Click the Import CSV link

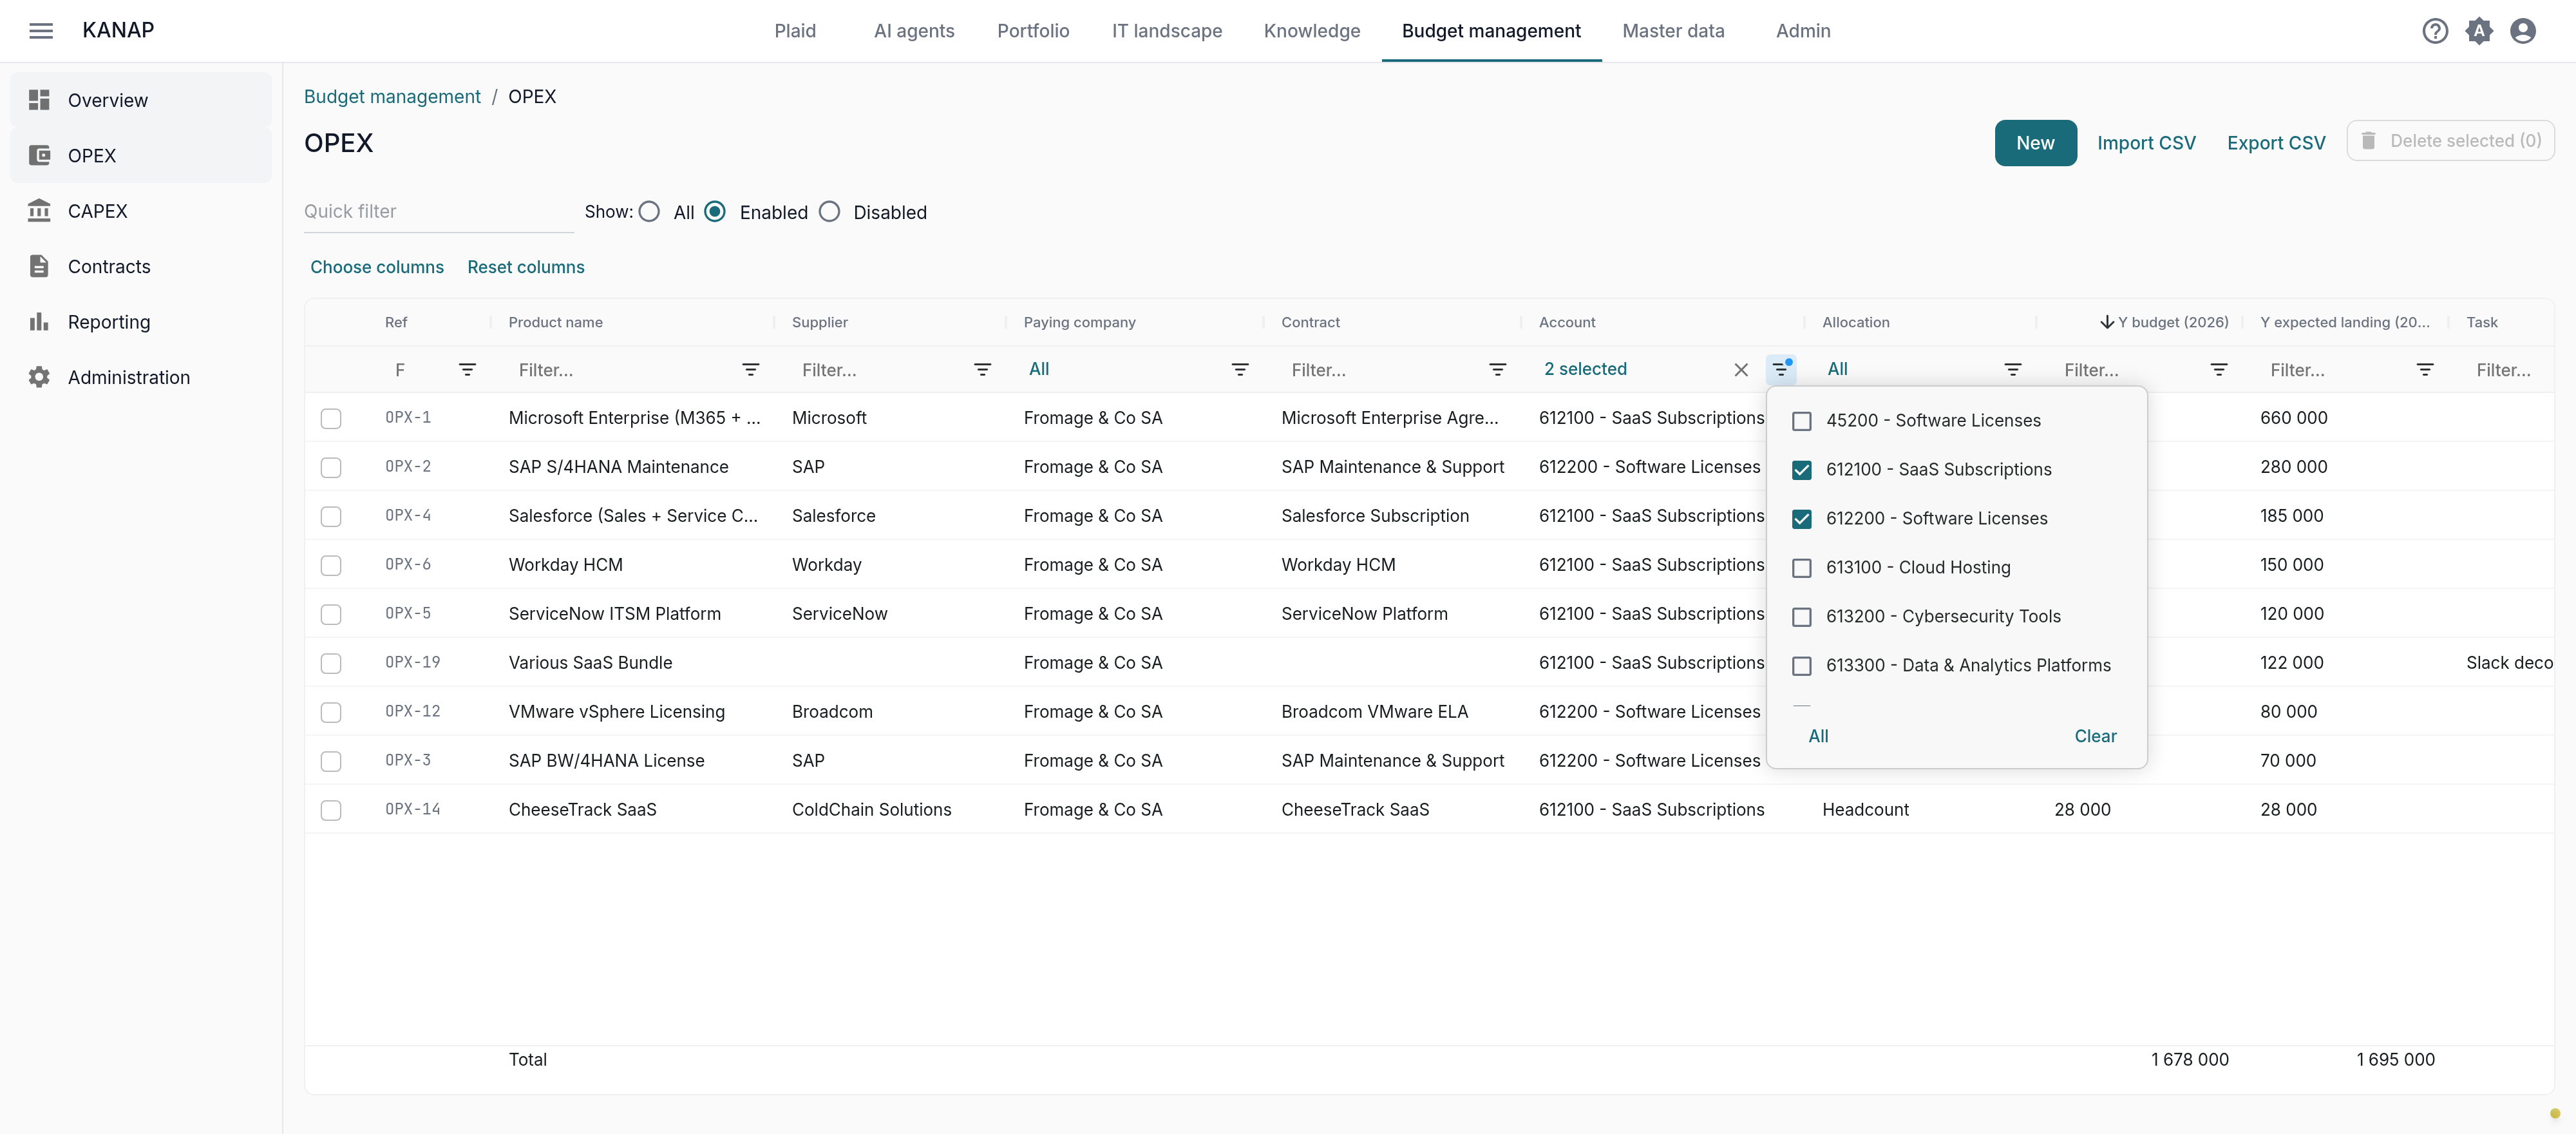(2146, 143)
